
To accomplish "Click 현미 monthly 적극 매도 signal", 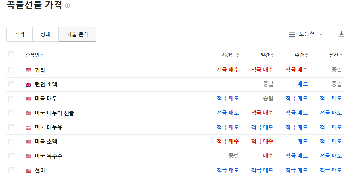I will (331, 170).
